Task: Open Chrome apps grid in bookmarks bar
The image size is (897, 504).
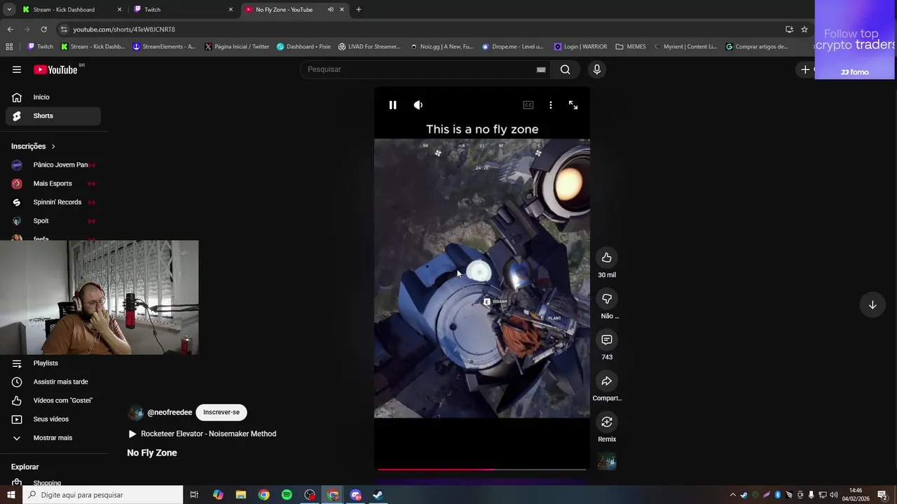Action: click(x=9, y=47)
